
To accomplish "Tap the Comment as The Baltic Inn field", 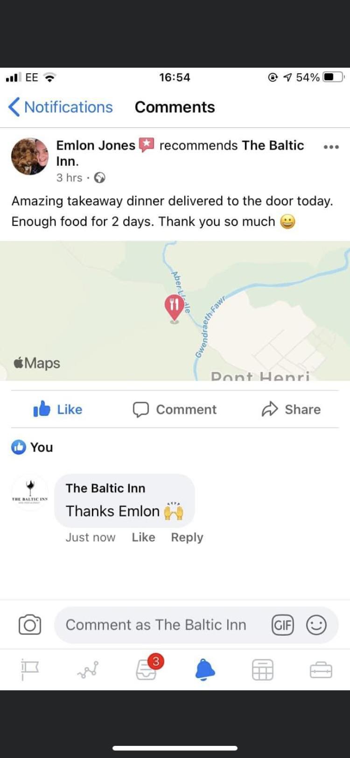I will 156,625.
